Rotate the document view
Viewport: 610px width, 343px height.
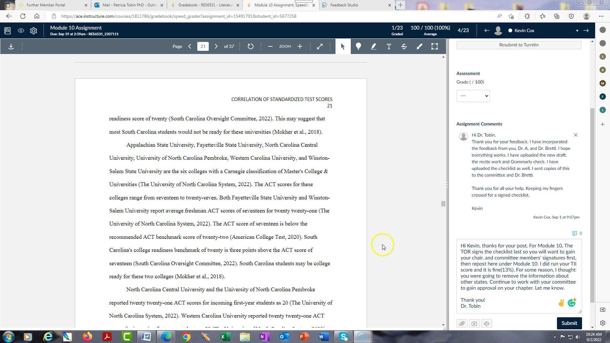pyautogui.click(x=250, y=46)
